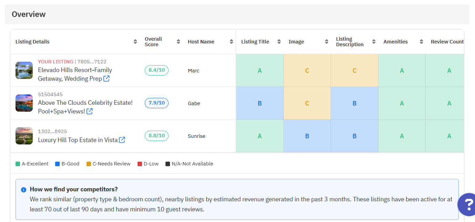Open Above The Clouds listing external link icon

89,111
